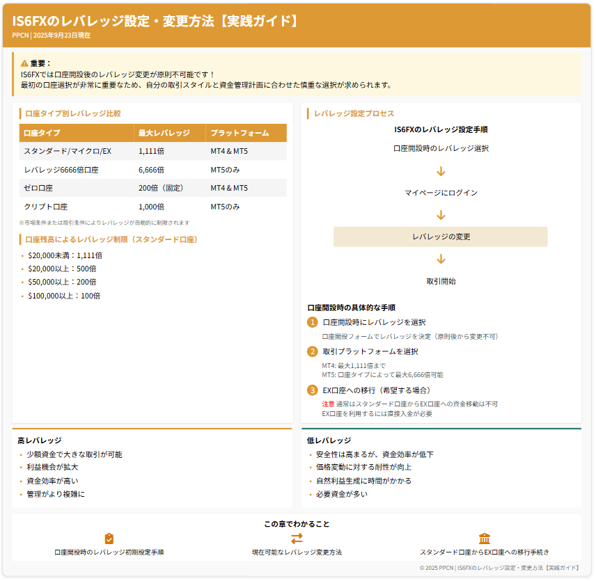Select the numbered circle 3 step icon
Viewport: 596px width, 581px height.
pyautogui.click(x=313, y=390)
